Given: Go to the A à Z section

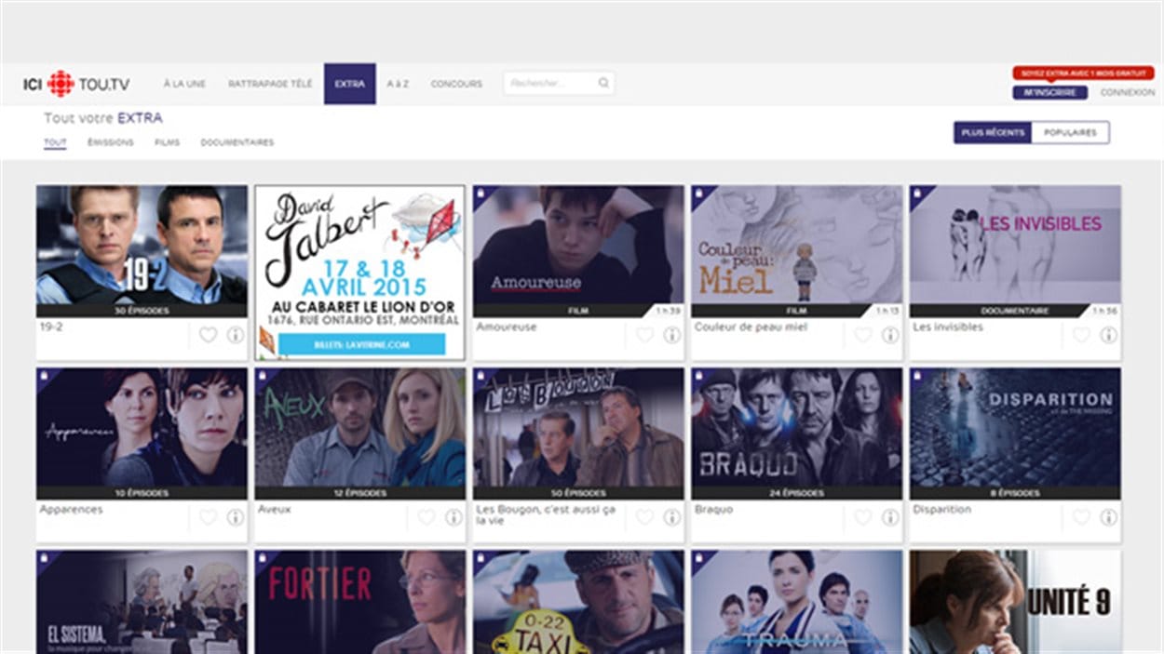Looking at the screenshot, I should tap(398, 84).
